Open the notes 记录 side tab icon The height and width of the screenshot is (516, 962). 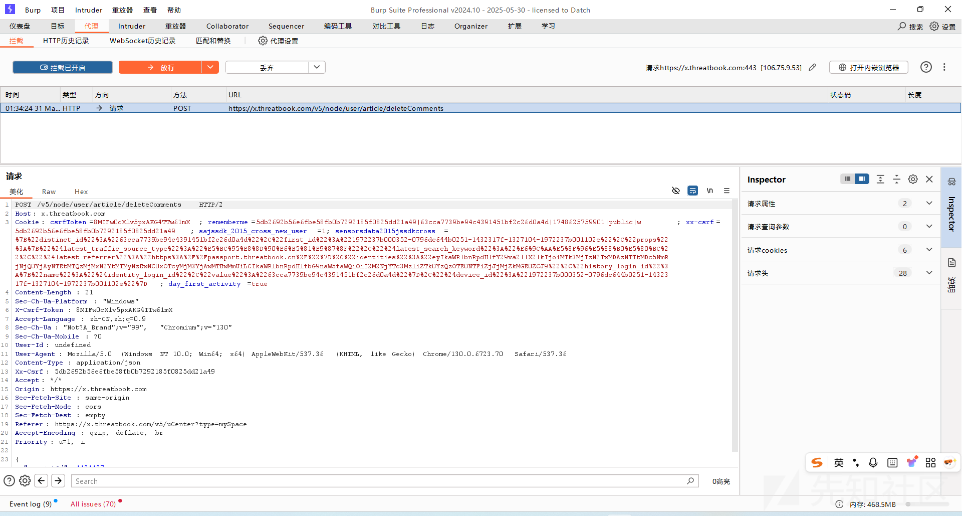[951, 262]
